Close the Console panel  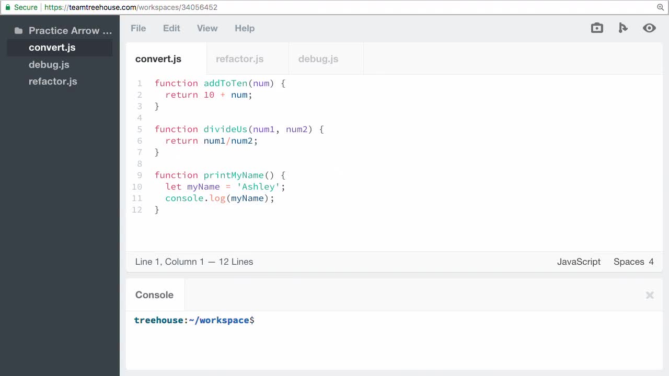click(650, 295)
